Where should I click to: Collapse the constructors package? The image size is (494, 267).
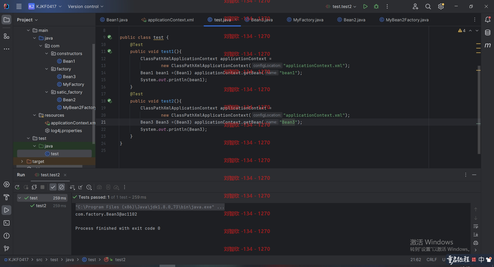47,53
